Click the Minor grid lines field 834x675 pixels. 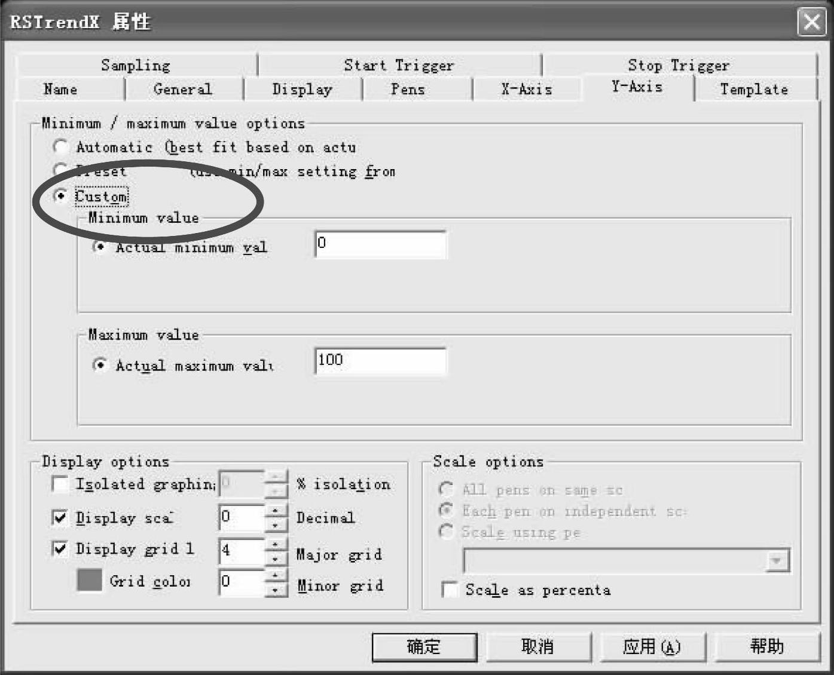pyautogui.click(x=242, y=582)
